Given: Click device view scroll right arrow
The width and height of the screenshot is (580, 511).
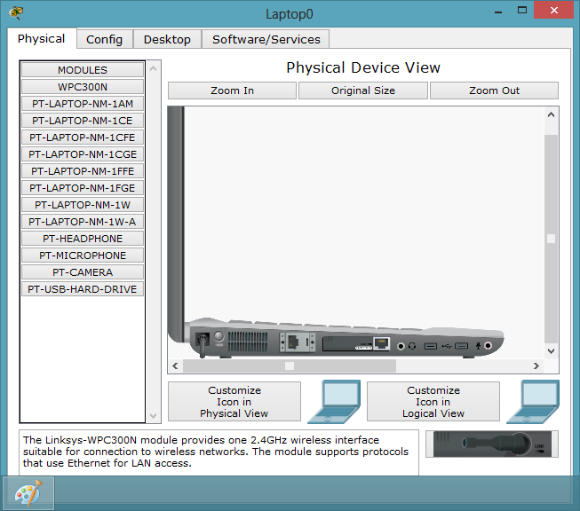Looking at the screenshot, I should coord(536,366).
